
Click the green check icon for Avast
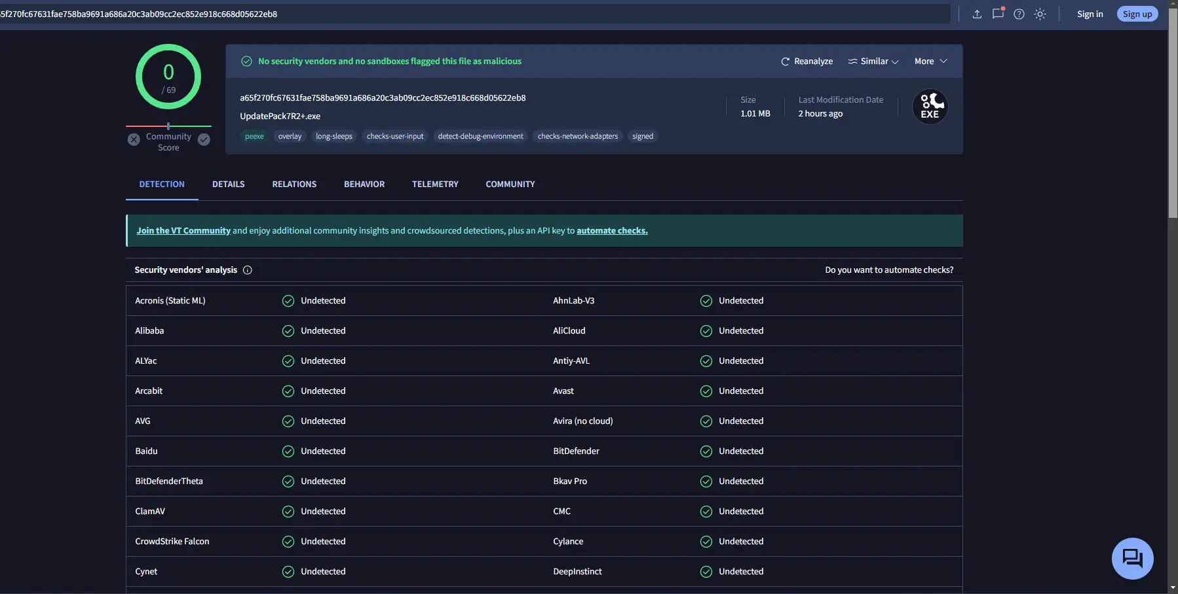(x=706, y=391)
